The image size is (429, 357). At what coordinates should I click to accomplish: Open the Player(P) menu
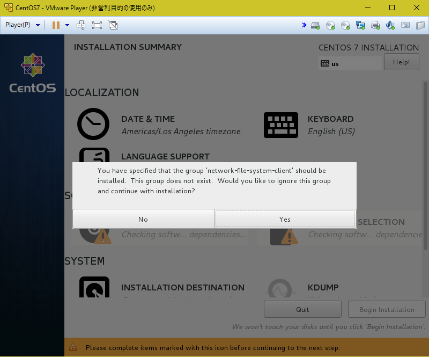point(18,25)
